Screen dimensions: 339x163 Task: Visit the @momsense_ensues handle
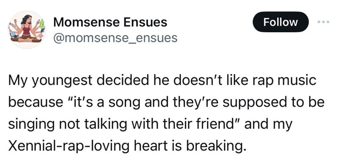115,38
